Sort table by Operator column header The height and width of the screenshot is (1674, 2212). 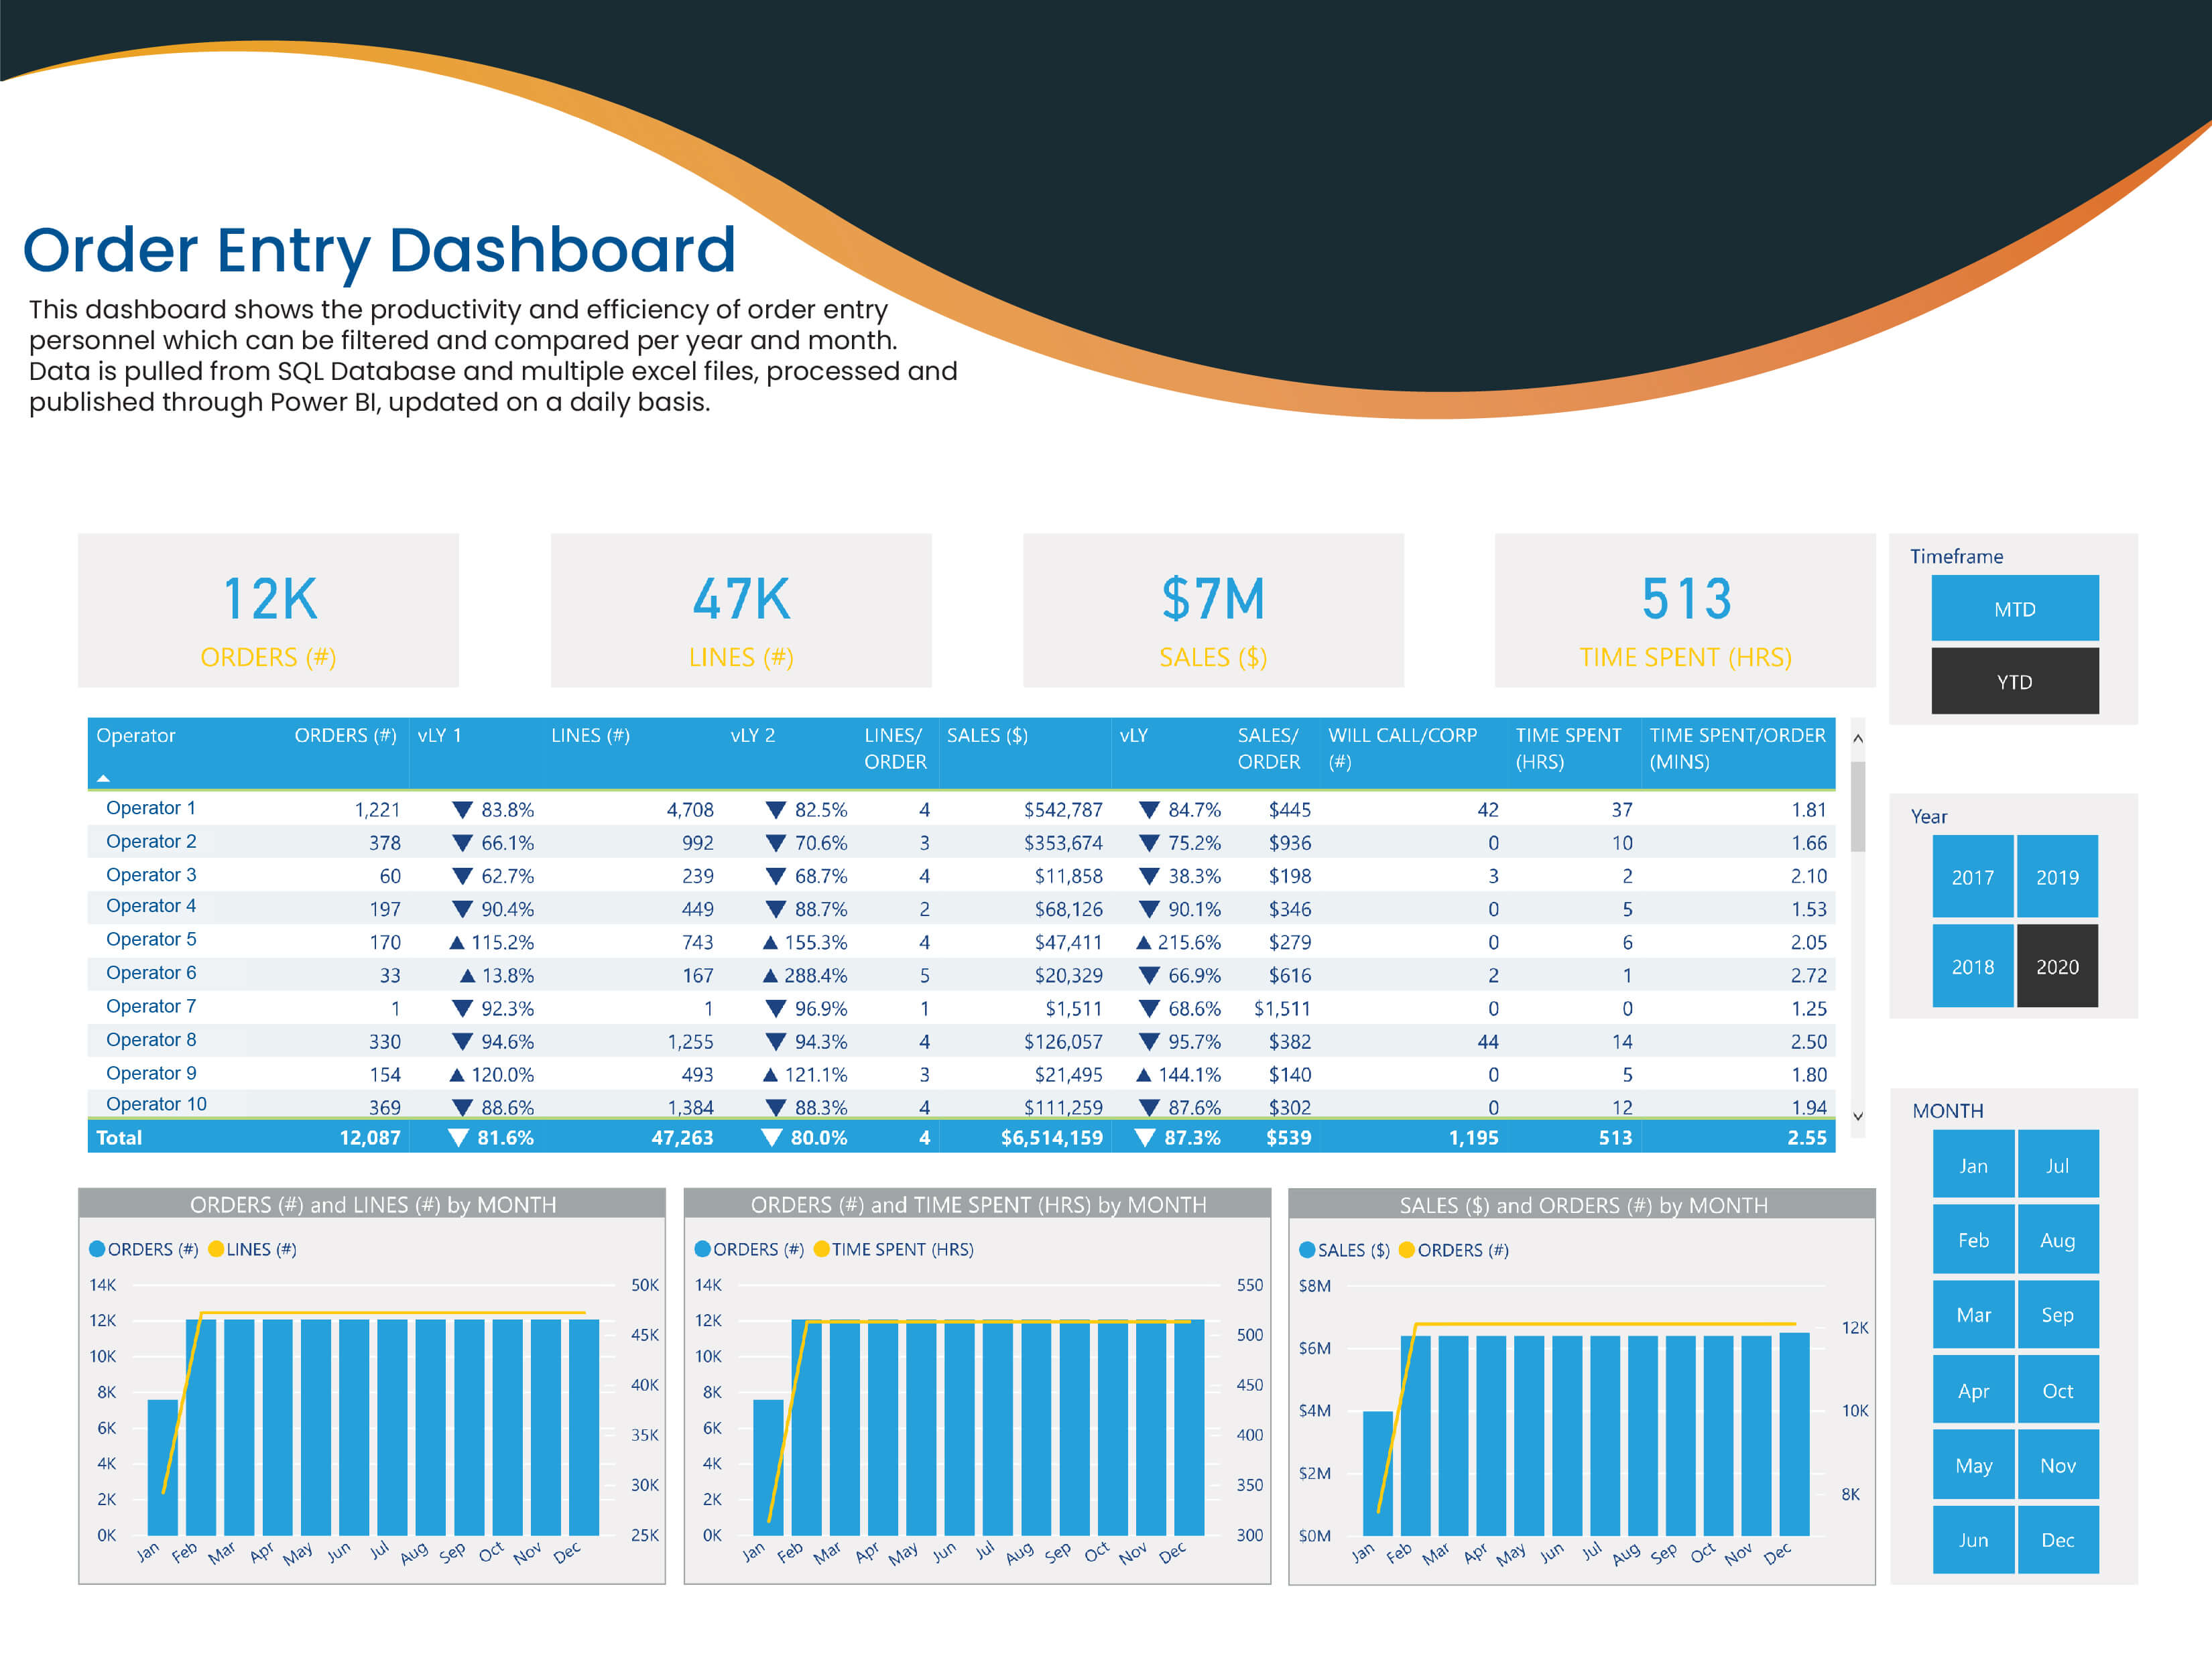(135, 735)
